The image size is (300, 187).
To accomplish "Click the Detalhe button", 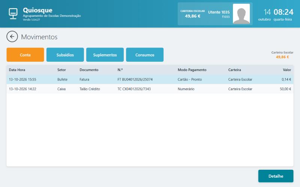I will tap(276, 176).
